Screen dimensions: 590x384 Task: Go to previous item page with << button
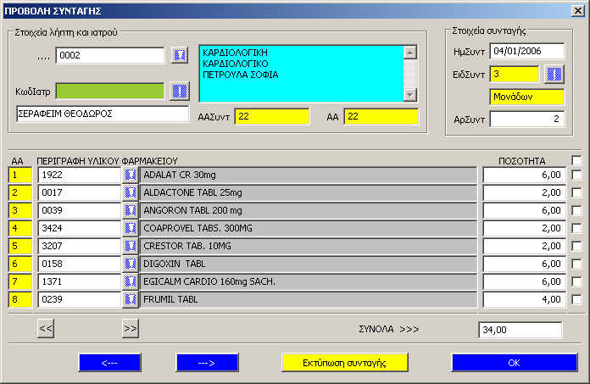tap(46, 328)
